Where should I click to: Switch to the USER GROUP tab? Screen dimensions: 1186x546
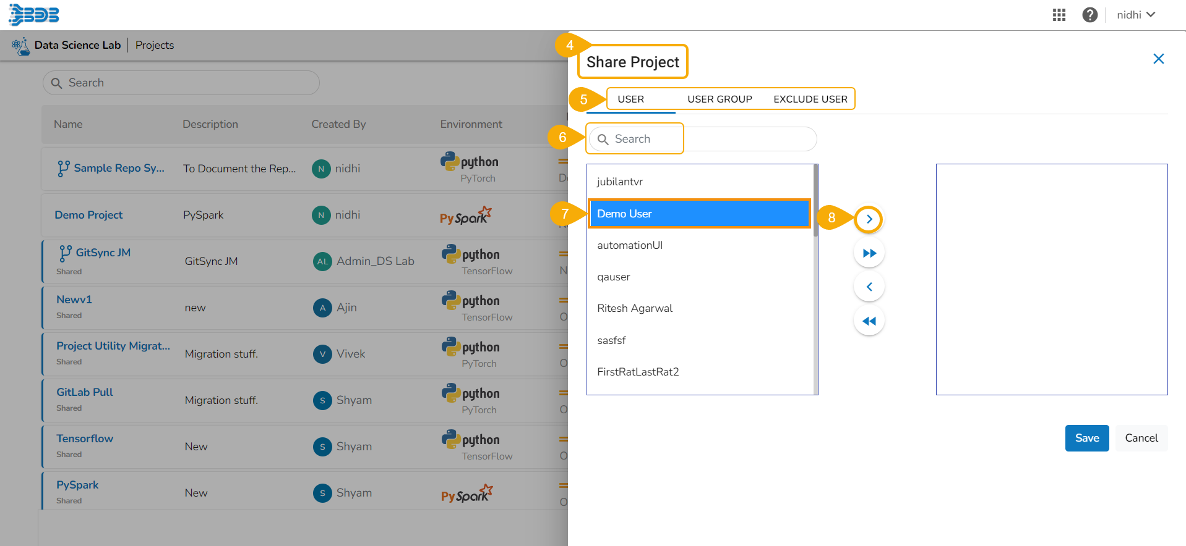coord(720,99)
